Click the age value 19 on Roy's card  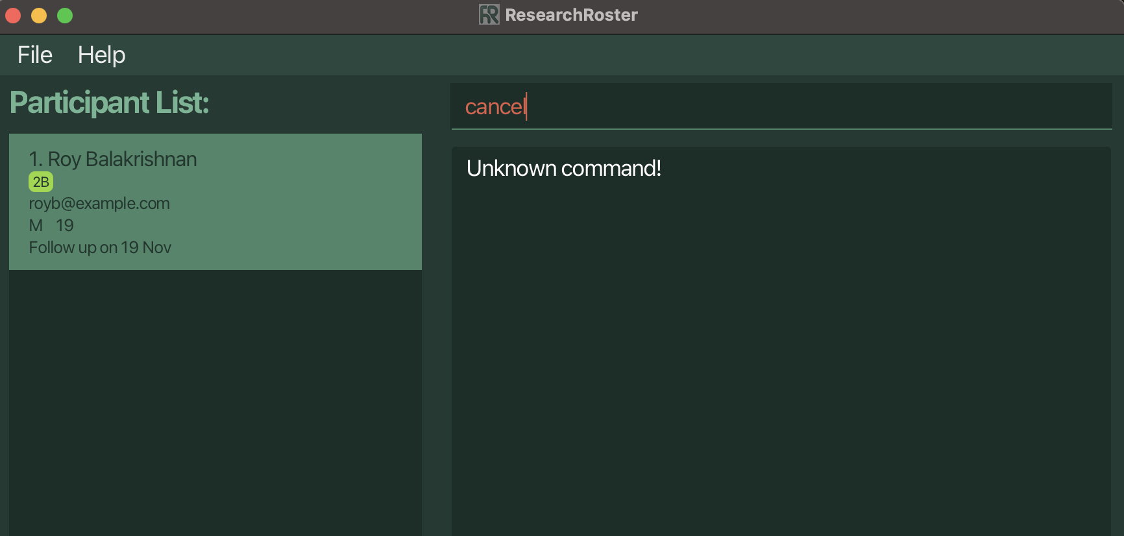[65, 226]
